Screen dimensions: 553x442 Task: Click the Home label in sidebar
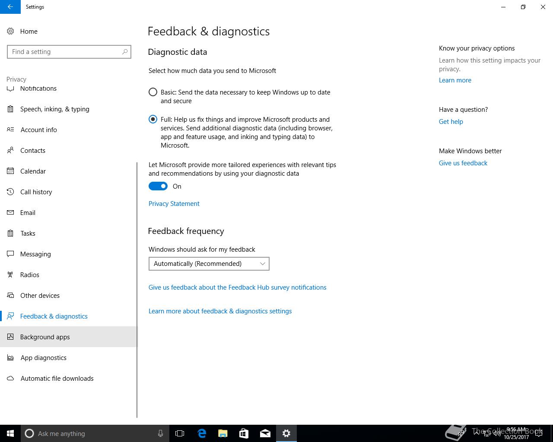pos(29,32)
